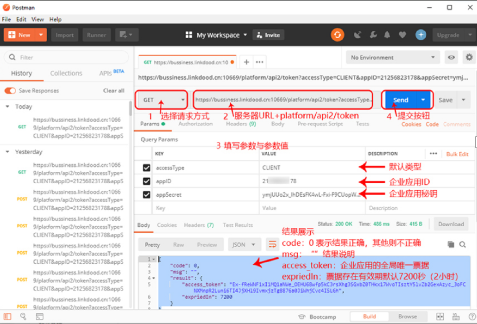Switch to two-pane layout icon

(440, 317)
